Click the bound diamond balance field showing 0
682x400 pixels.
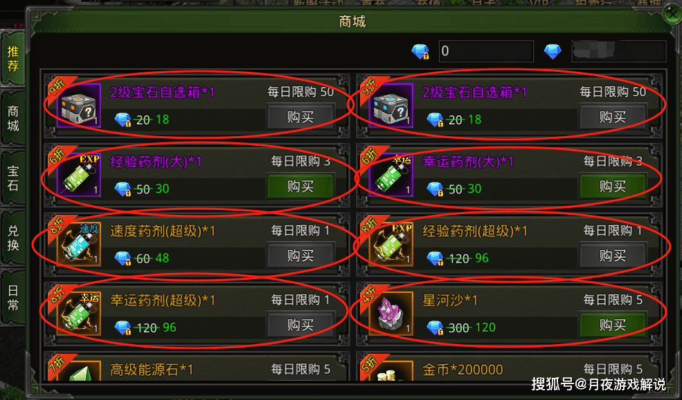[486, 51]
